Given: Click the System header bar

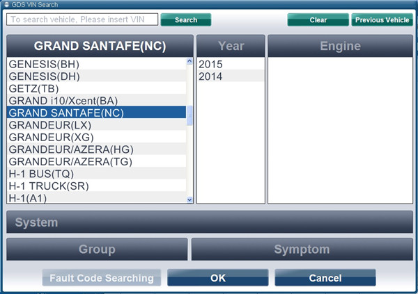Looking at the screenshot, I should coord(210,222).
